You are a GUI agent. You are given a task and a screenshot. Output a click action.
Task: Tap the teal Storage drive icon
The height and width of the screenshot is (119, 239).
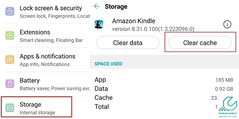(x=10, y=108)
